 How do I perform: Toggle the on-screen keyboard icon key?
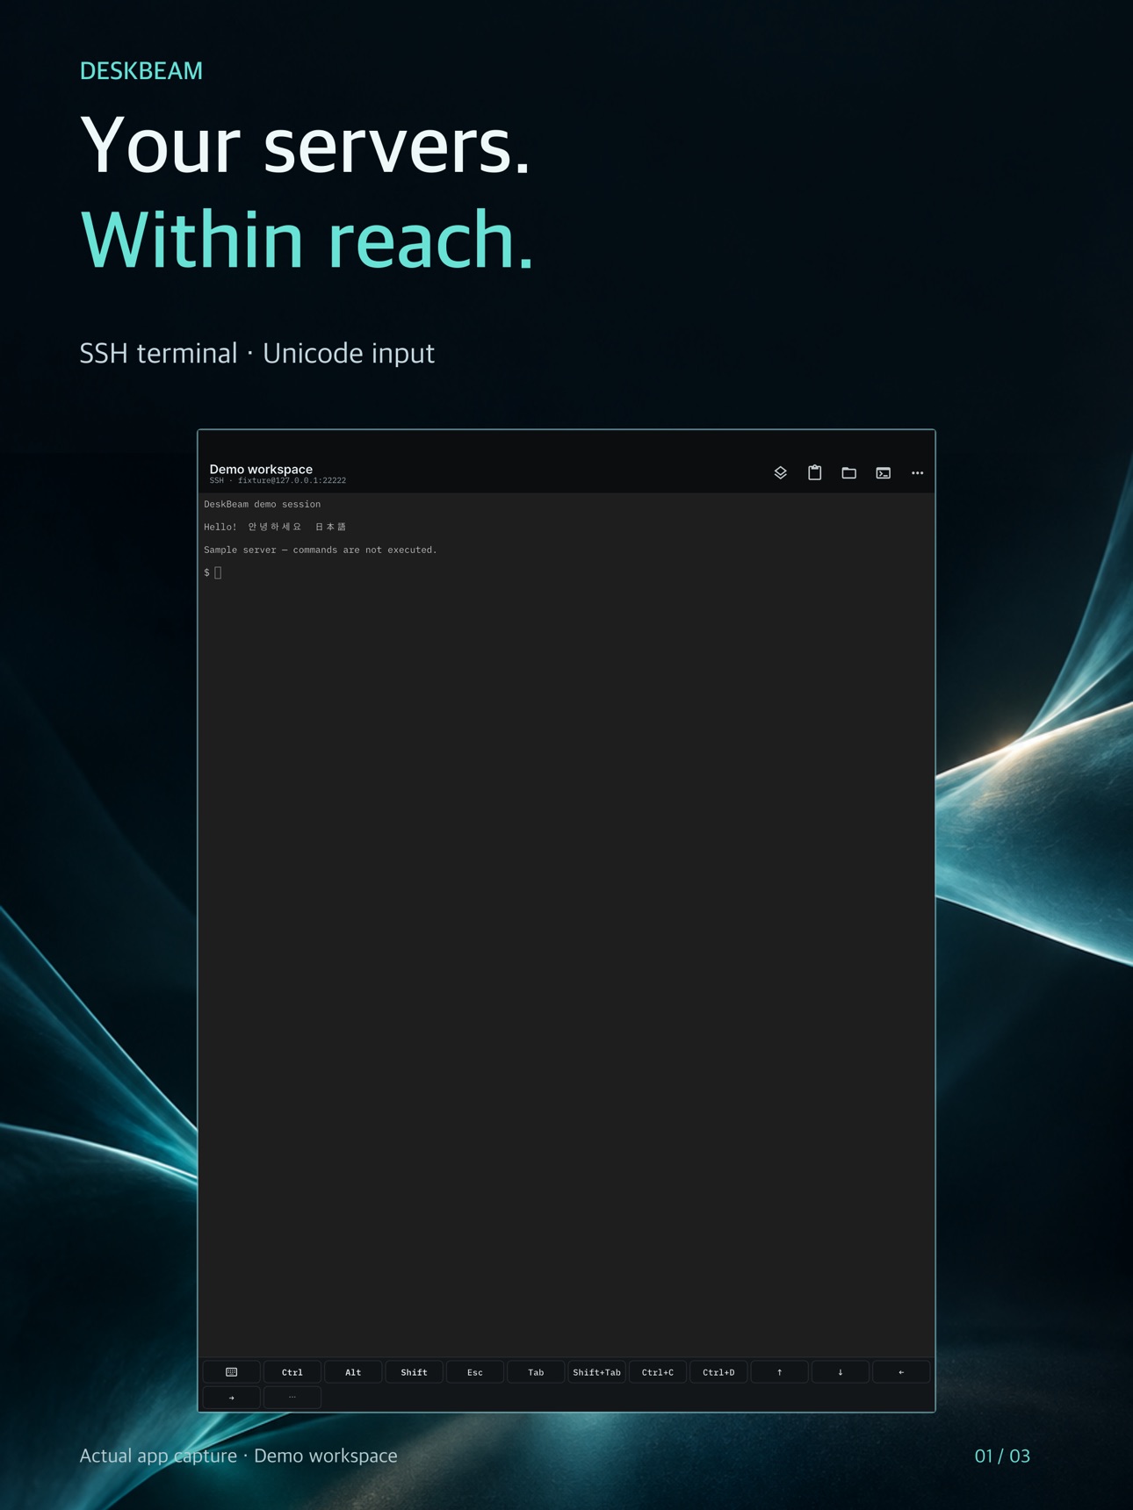(x=232, y=1372)
